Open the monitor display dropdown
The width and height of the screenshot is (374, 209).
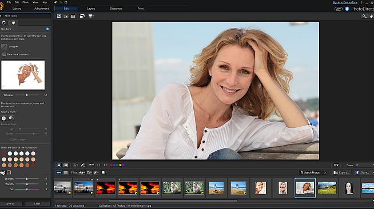click(91, 16)
